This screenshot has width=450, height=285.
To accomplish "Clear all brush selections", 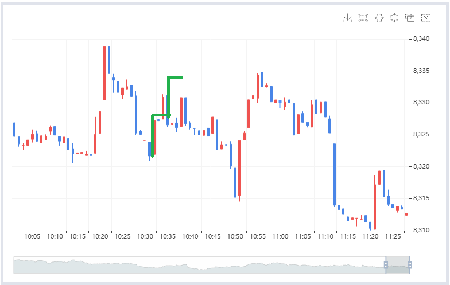I will [426, 18].
